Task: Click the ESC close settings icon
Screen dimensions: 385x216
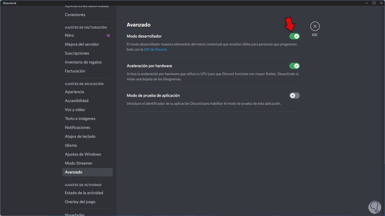Action: point(315,26)
